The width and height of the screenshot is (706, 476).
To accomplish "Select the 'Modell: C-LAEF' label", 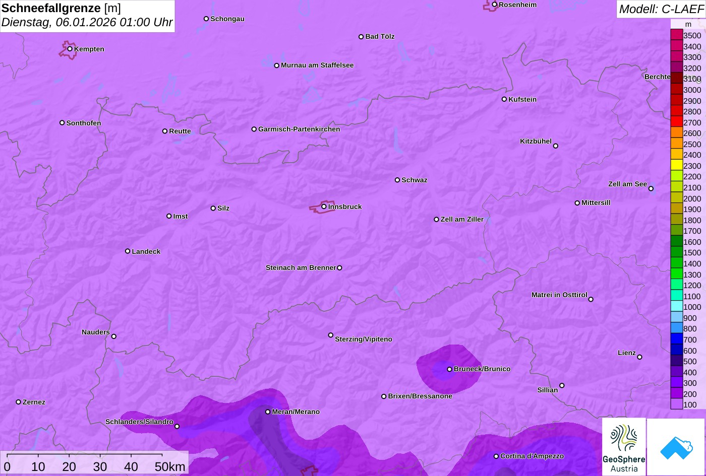I will pos(661,9).
